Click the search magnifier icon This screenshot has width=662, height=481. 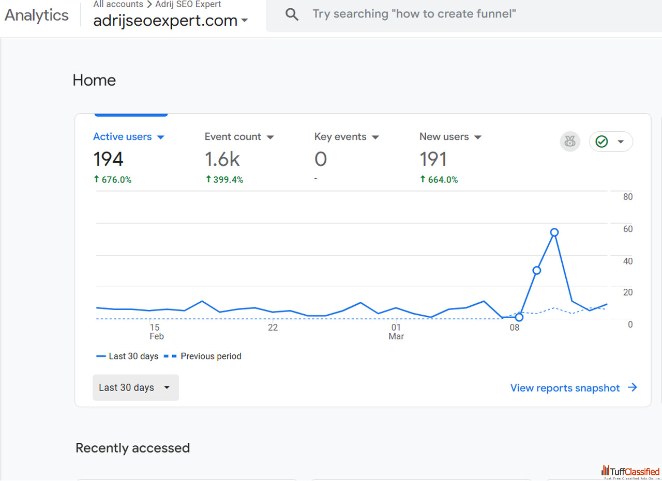pyautogui.click(x=292, y=14)
